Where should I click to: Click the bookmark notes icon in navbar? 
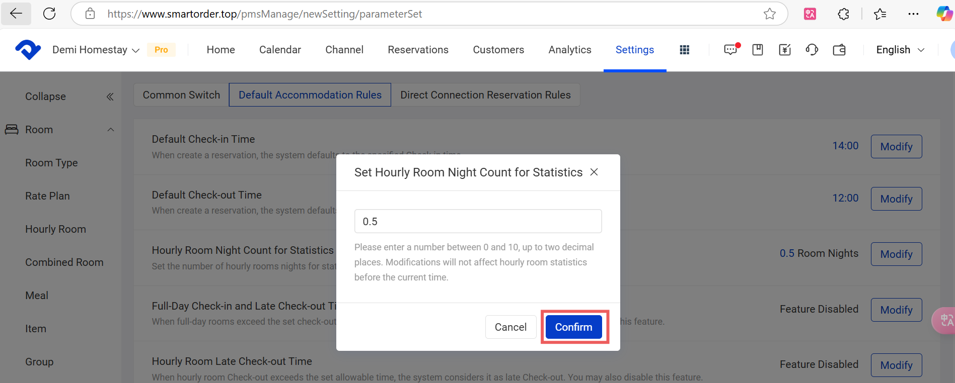758,50
